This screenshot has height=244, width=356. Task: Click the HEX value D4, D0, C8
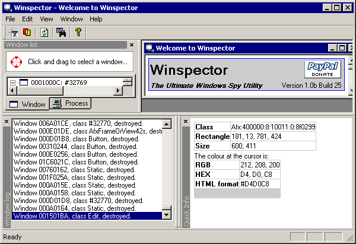click(260, 175)
